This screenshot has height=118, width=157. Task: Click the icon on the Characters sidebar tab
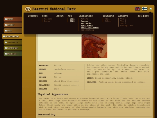click(x=4, y=36)
